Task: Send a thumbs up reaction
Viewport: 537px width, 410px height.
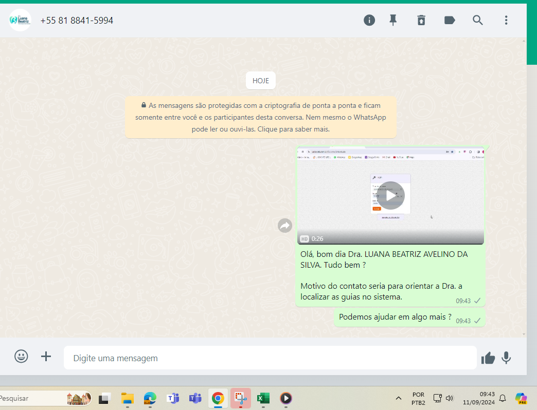Action: pos(488,358)
